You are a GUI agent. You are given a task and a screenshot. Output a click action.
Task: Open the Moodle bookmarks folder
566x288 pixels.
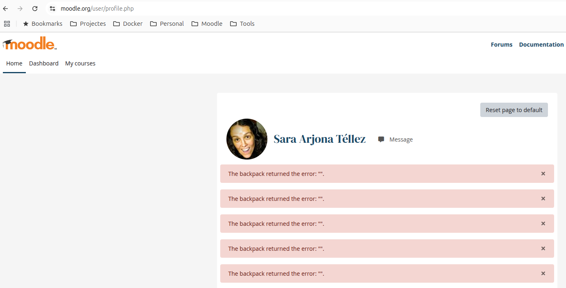click(207, 24)
